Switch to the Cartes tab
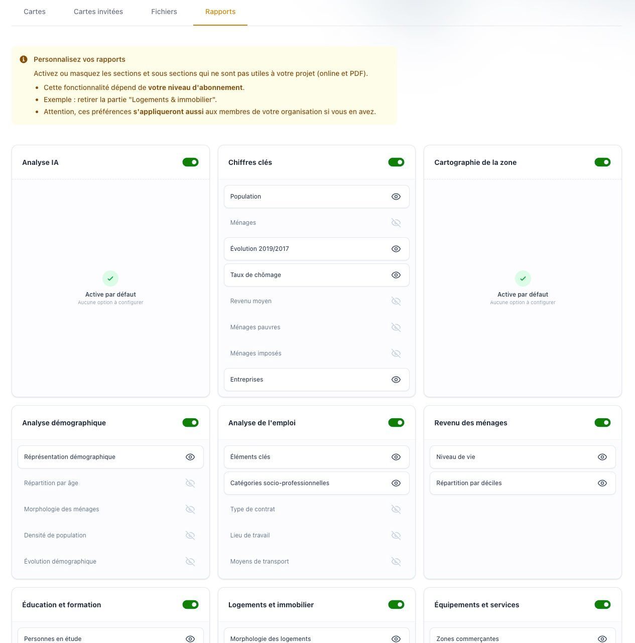 pos(34,12)
